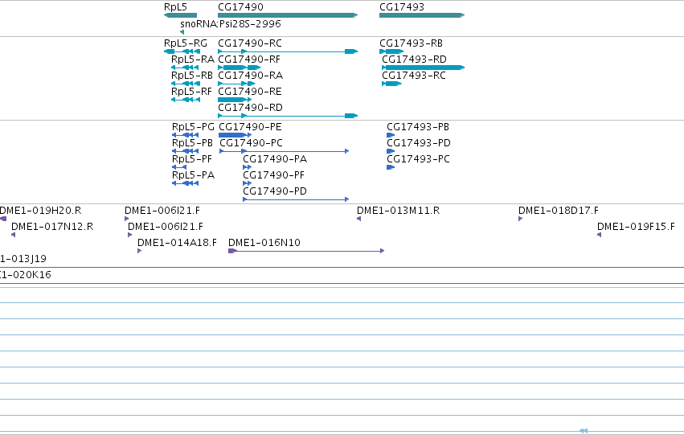Open the CG17490-PA protein label

(x=275, y=159)
